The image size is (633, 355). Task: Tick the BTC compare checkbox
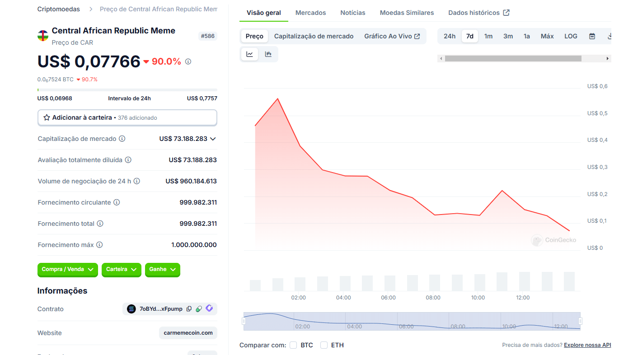[x=293, y=345]
